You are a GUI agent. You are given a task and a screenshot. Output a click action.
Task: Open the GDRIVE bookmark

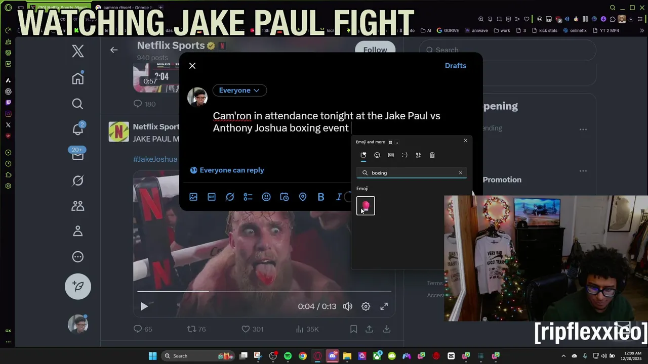pyautogui.click(x=448, y=30)
